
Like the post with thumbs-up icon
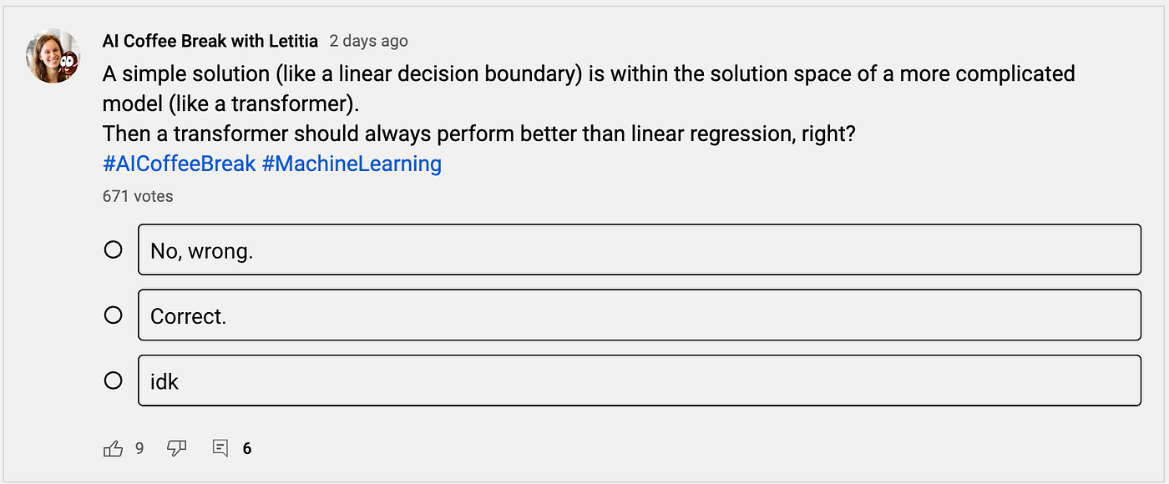click(x=113, y=449)
